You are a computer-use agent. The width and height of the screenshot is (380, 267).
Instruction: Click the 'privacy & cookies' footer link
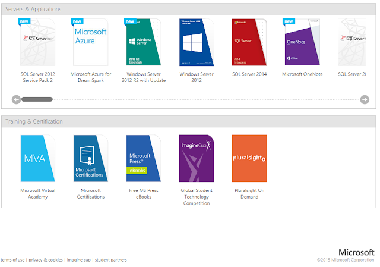[x=46, y=260]
